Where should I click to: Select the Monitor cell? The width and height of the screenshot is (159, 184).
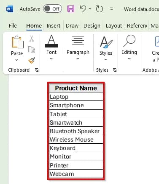tap(76, 156)
